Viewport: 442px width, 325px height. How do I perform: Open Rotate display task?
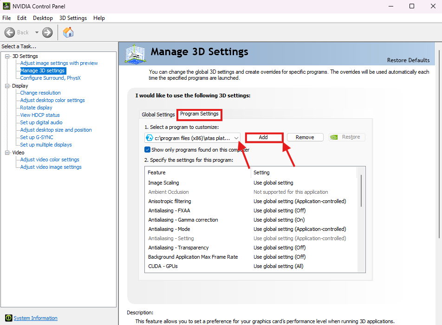coord(36,108)
